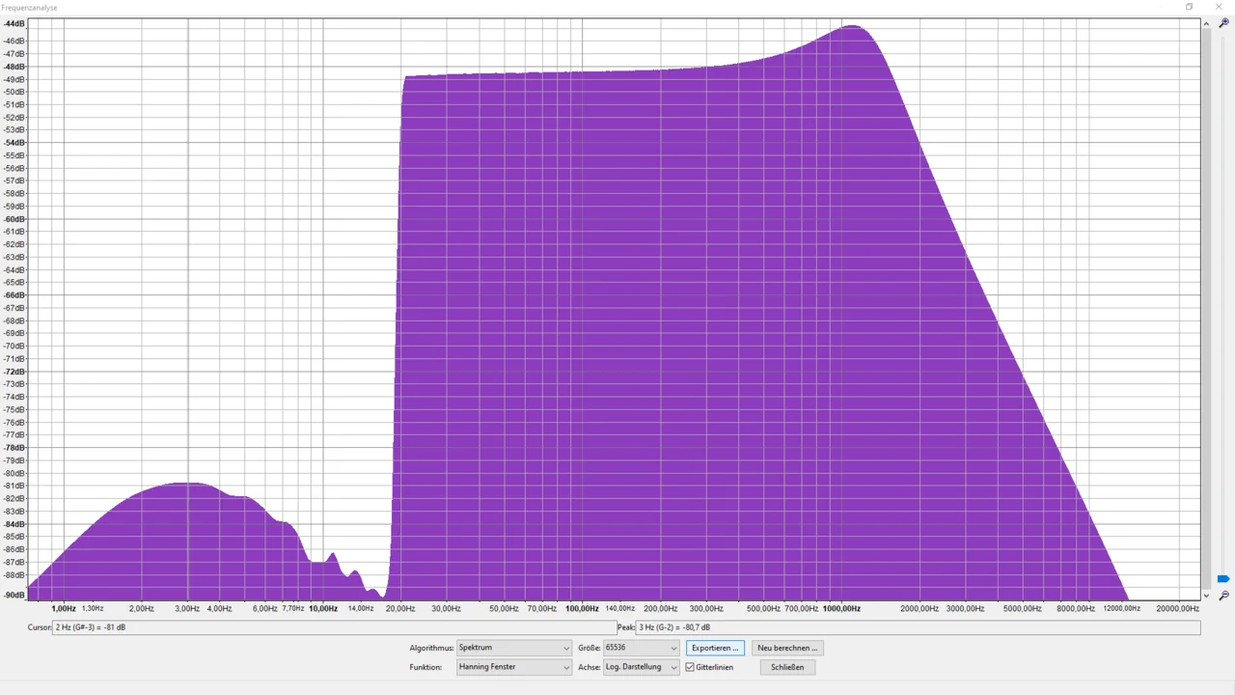Click the zoom-out magnifier icon
The width and height of the screenshot is (1235, 695).
1223,596
